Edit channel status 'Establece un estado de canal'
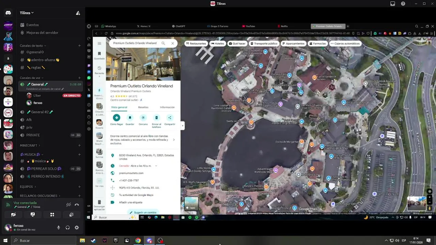The image size is (436, 245). tap(45, 89)
